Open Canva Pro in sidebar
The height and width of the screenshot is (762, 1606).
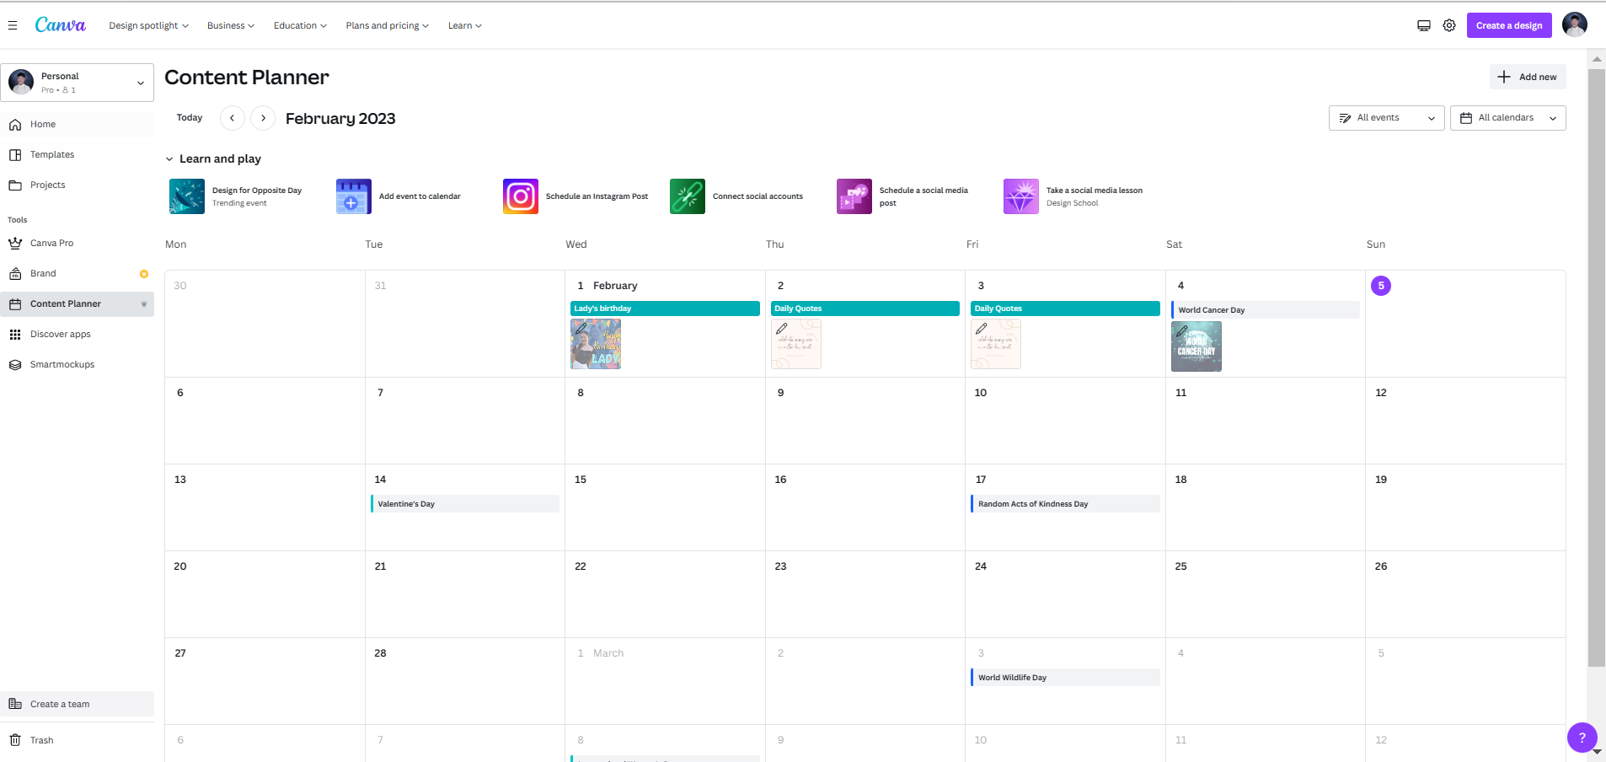[x=78, y=244]
